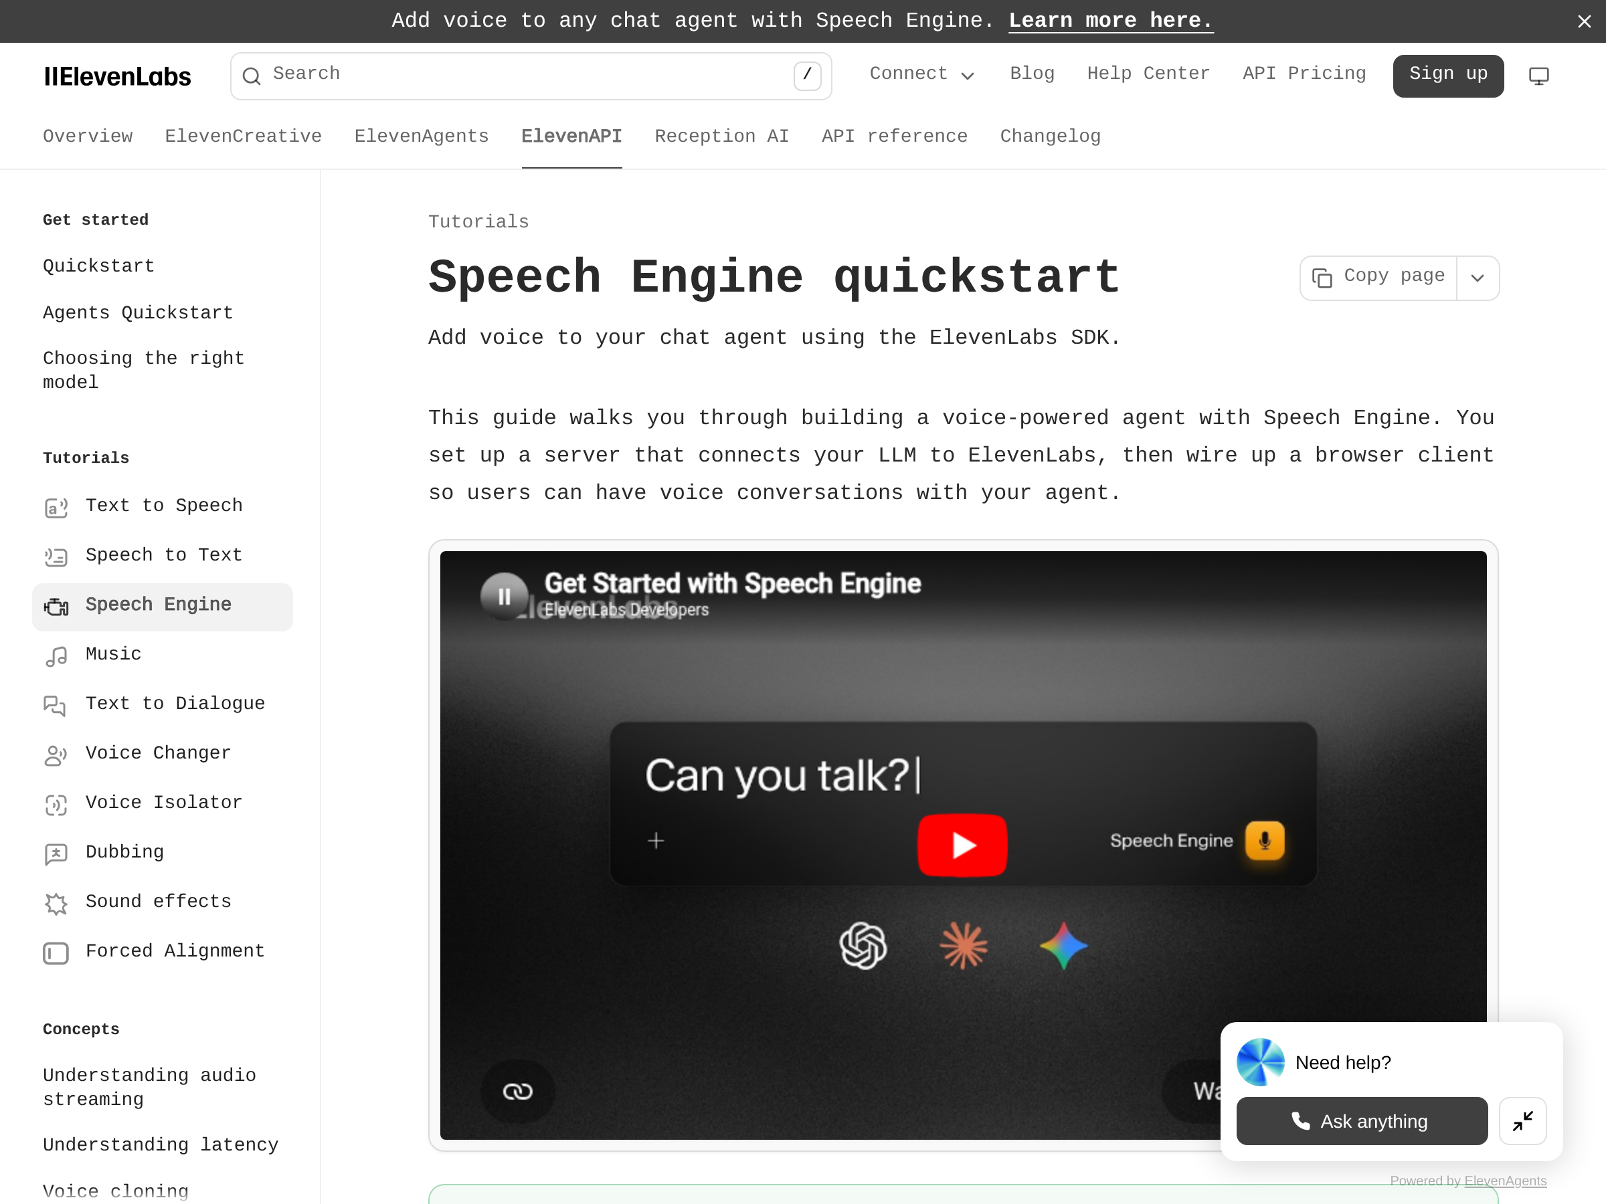
Task: Play the YouTube video
Action: [x=962, y=845]
